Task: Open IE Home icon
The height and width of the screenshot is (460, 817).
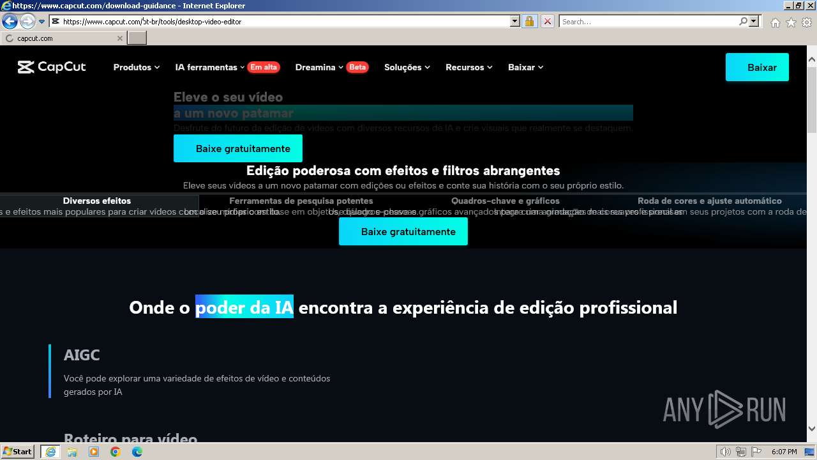Action: pos(775,22)
